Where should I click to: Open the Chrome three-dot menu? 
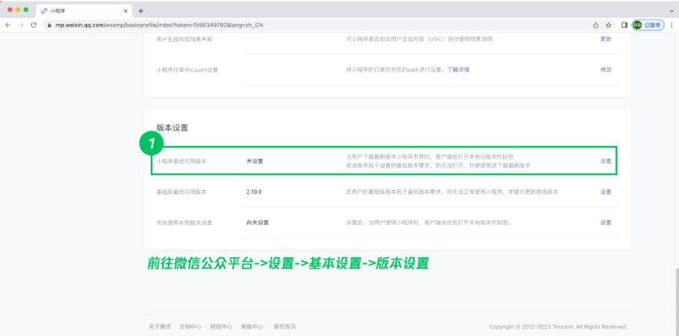672,25
